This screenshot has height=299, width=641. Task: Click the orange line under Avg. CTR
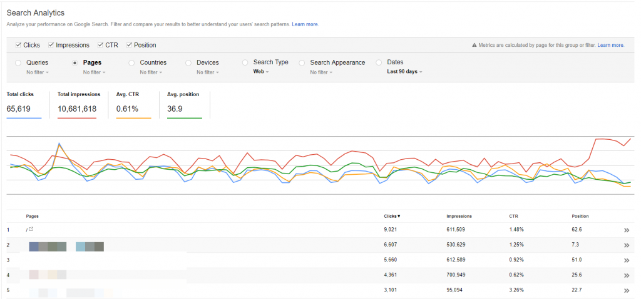(134, 119)
